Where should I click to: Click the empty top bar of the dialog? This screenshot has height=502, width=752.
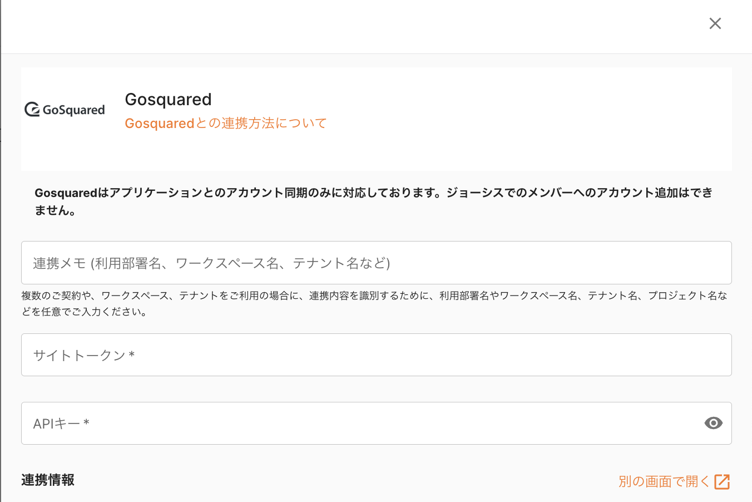(x=356, y=25)
